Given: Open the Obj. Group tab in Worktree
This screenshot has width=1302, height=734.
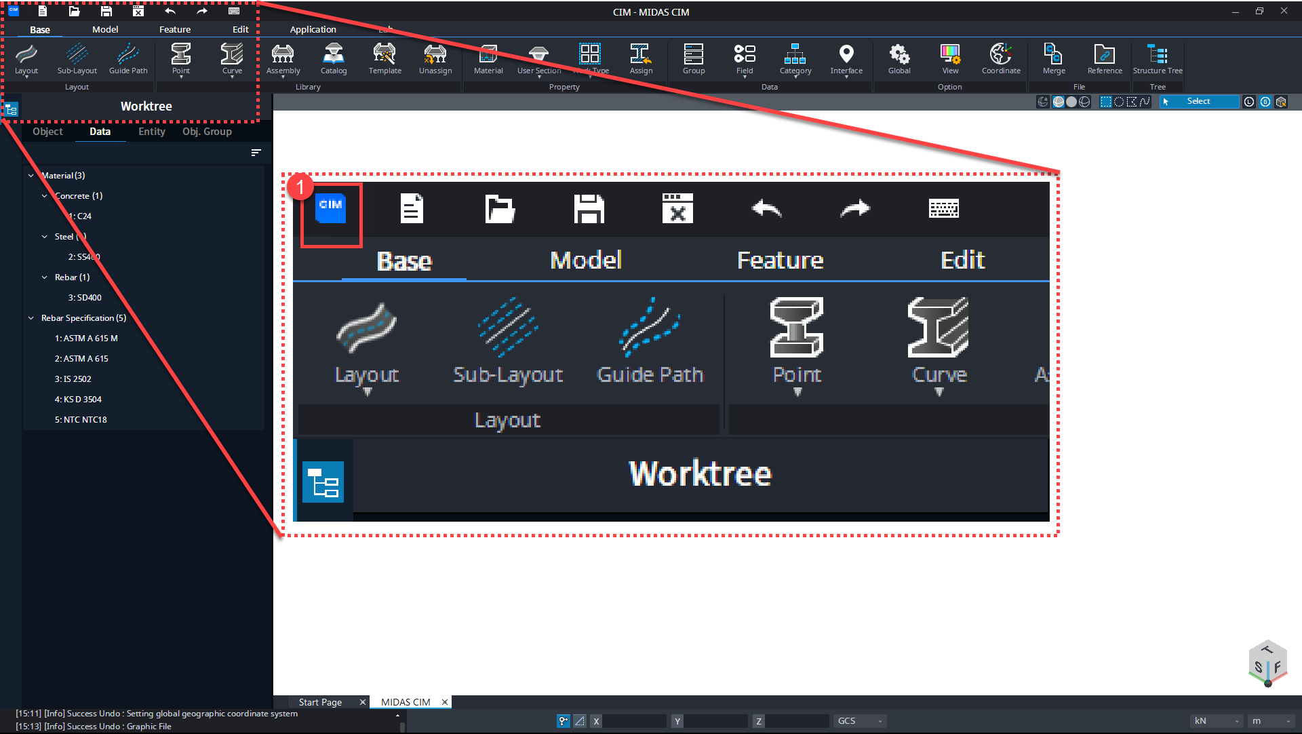Looking at the screenshot, I should tap(207, 132).
